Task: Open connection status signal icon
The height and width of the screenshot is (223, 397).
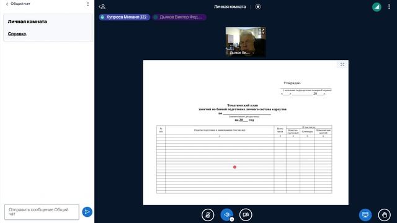Action: tap(377, 7)
